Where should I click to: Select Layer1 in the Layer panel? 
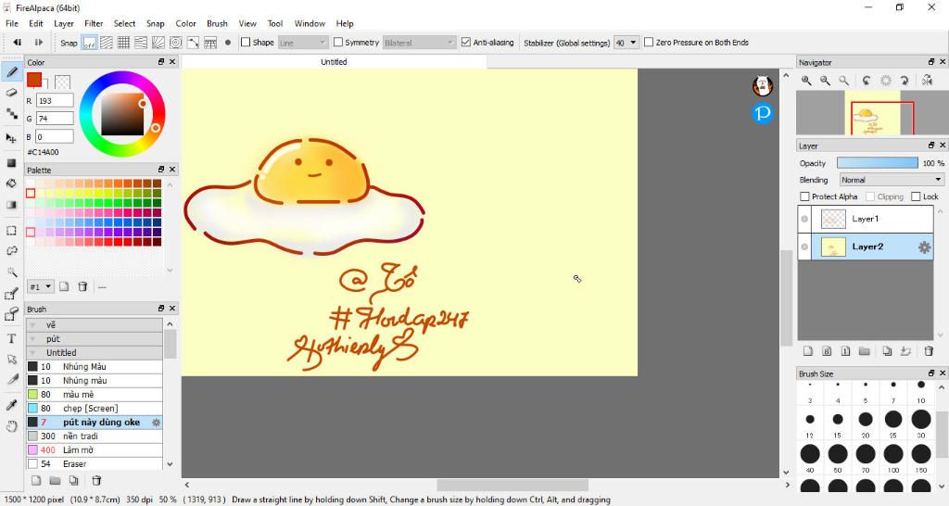pos(866,219)
